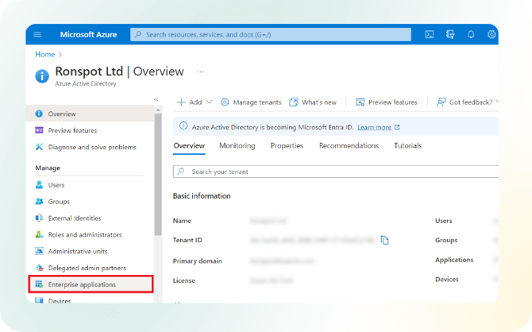Click the Microsoft Azure logo text
The height and width of the screenshot is (332, 532).
coord(88,34)
